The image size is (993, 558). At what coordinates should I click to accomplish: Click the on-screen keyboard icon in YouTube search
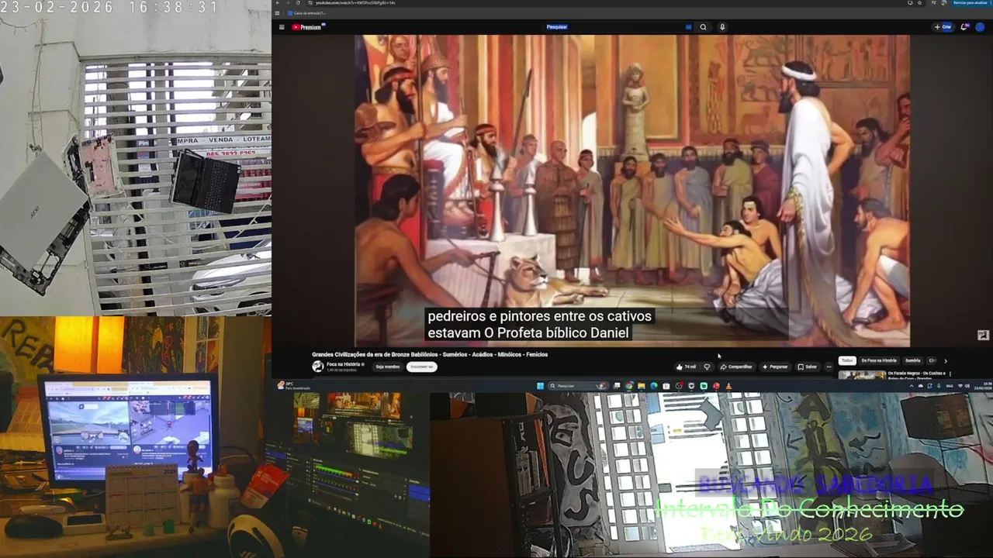688,27
